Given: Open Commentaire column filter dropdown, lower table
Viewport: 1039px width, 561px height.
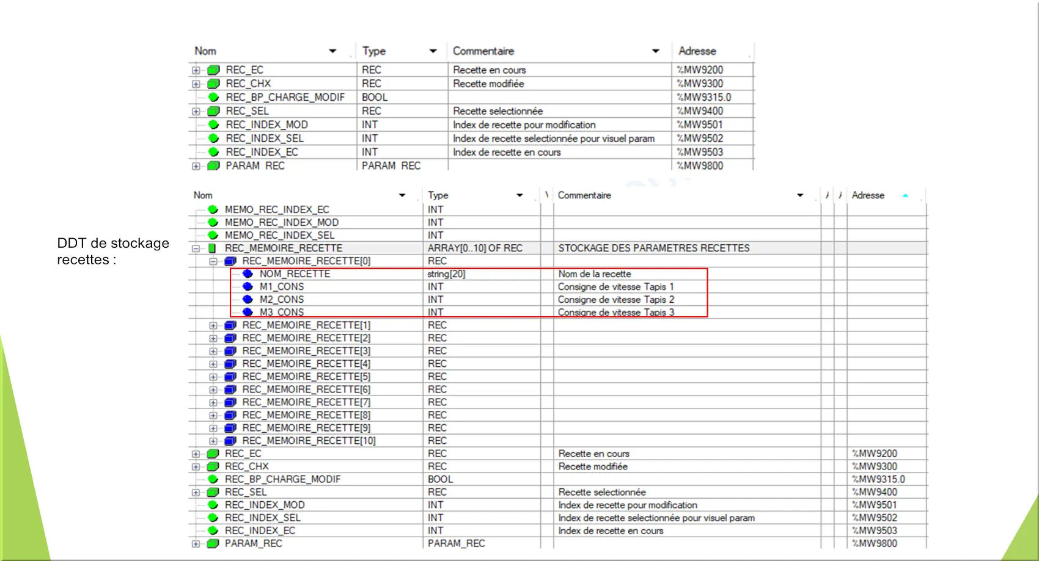Looking at the screenshot, I should point(800,195).
